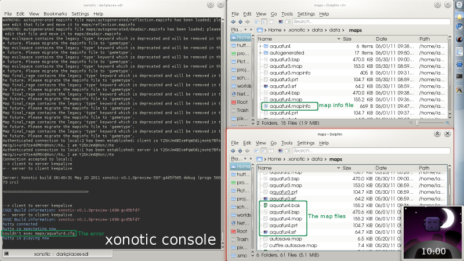Go forward in lower maps – Dolphin window
Image resolution: width=464 pixels, height=261 pixels.
coord(248,151)
